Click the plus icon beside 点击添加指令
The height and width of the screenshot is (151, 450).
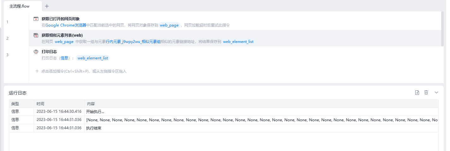coord(37,71)
